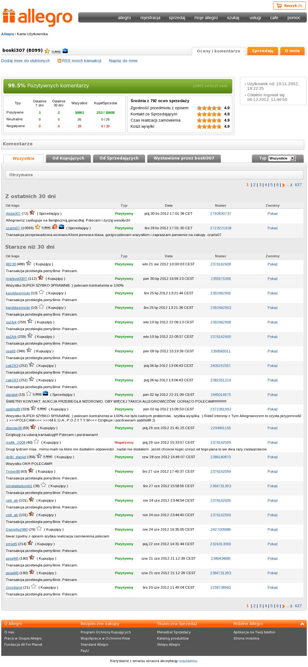The height and width of the screenshot is (667, 308).
Task: Click the 'o mnie' badge next to pablito88
Action: click(x=42, y=409)
